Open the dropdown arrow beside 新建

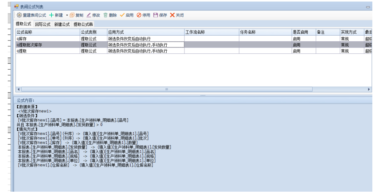point(67,15)
